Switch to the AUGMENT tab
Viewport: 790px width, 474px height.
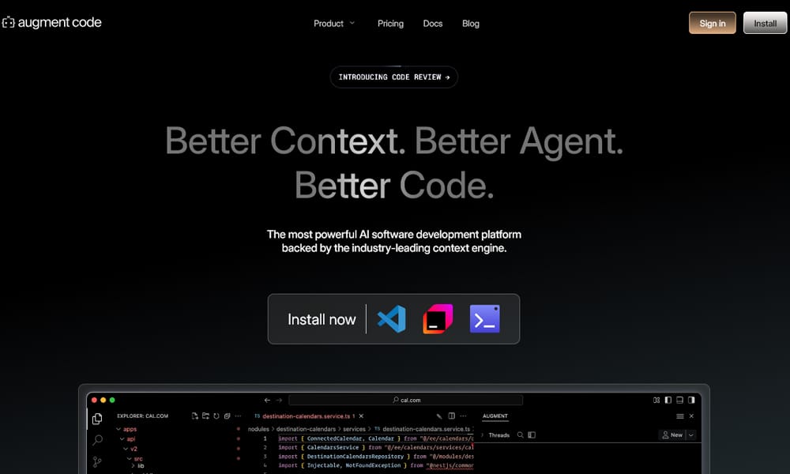point(495,416)
